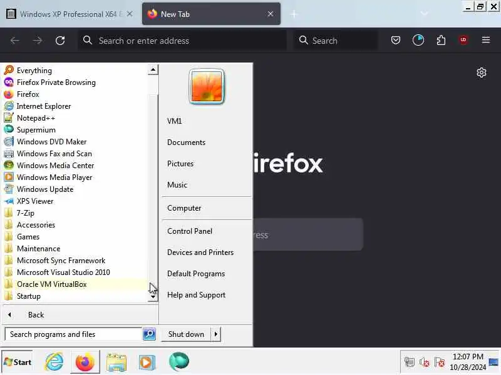
Task: Open Windows Explorer from taskbar
Action: [x=116, y=362]
